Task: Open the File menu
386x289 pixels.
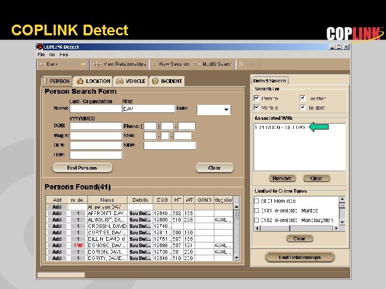Action: coord(41,55)
